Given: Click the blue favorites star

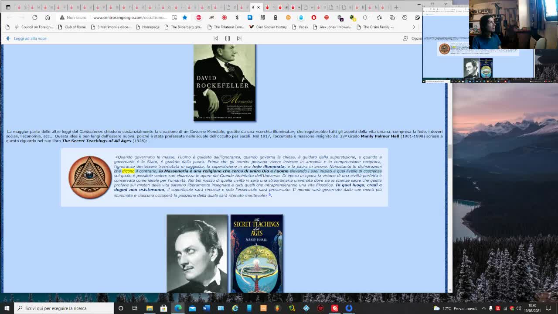Looking at the screenshot, I should point(185,17).
